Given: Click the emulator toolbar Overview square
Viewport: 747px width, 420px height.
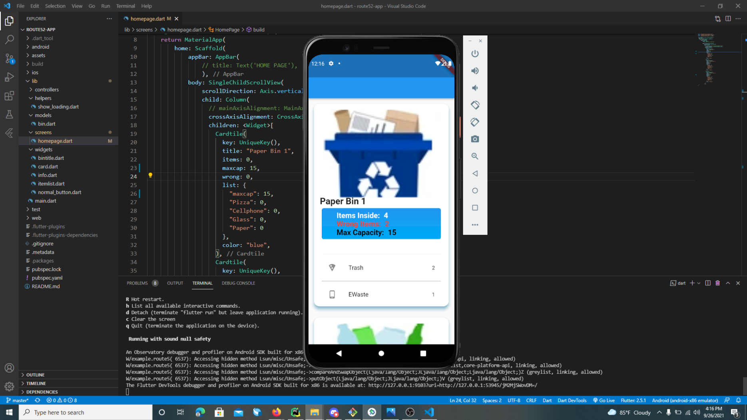Looking at the screenshot, I should (x=475, y=208).
